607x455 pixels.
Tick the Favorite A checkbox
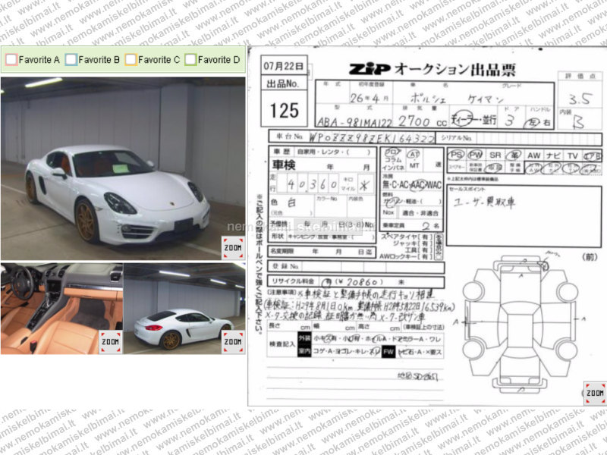(x=11, y=60)
